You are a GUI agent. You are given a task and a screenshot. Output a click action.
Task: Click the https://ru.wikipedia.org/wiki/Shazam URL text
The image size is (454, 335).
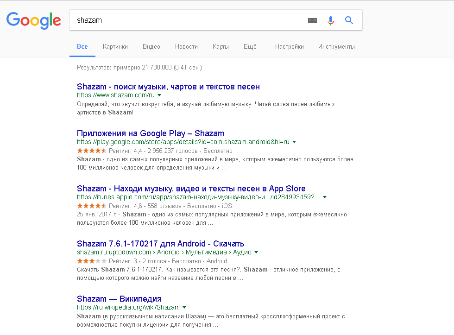click(128, 308)
